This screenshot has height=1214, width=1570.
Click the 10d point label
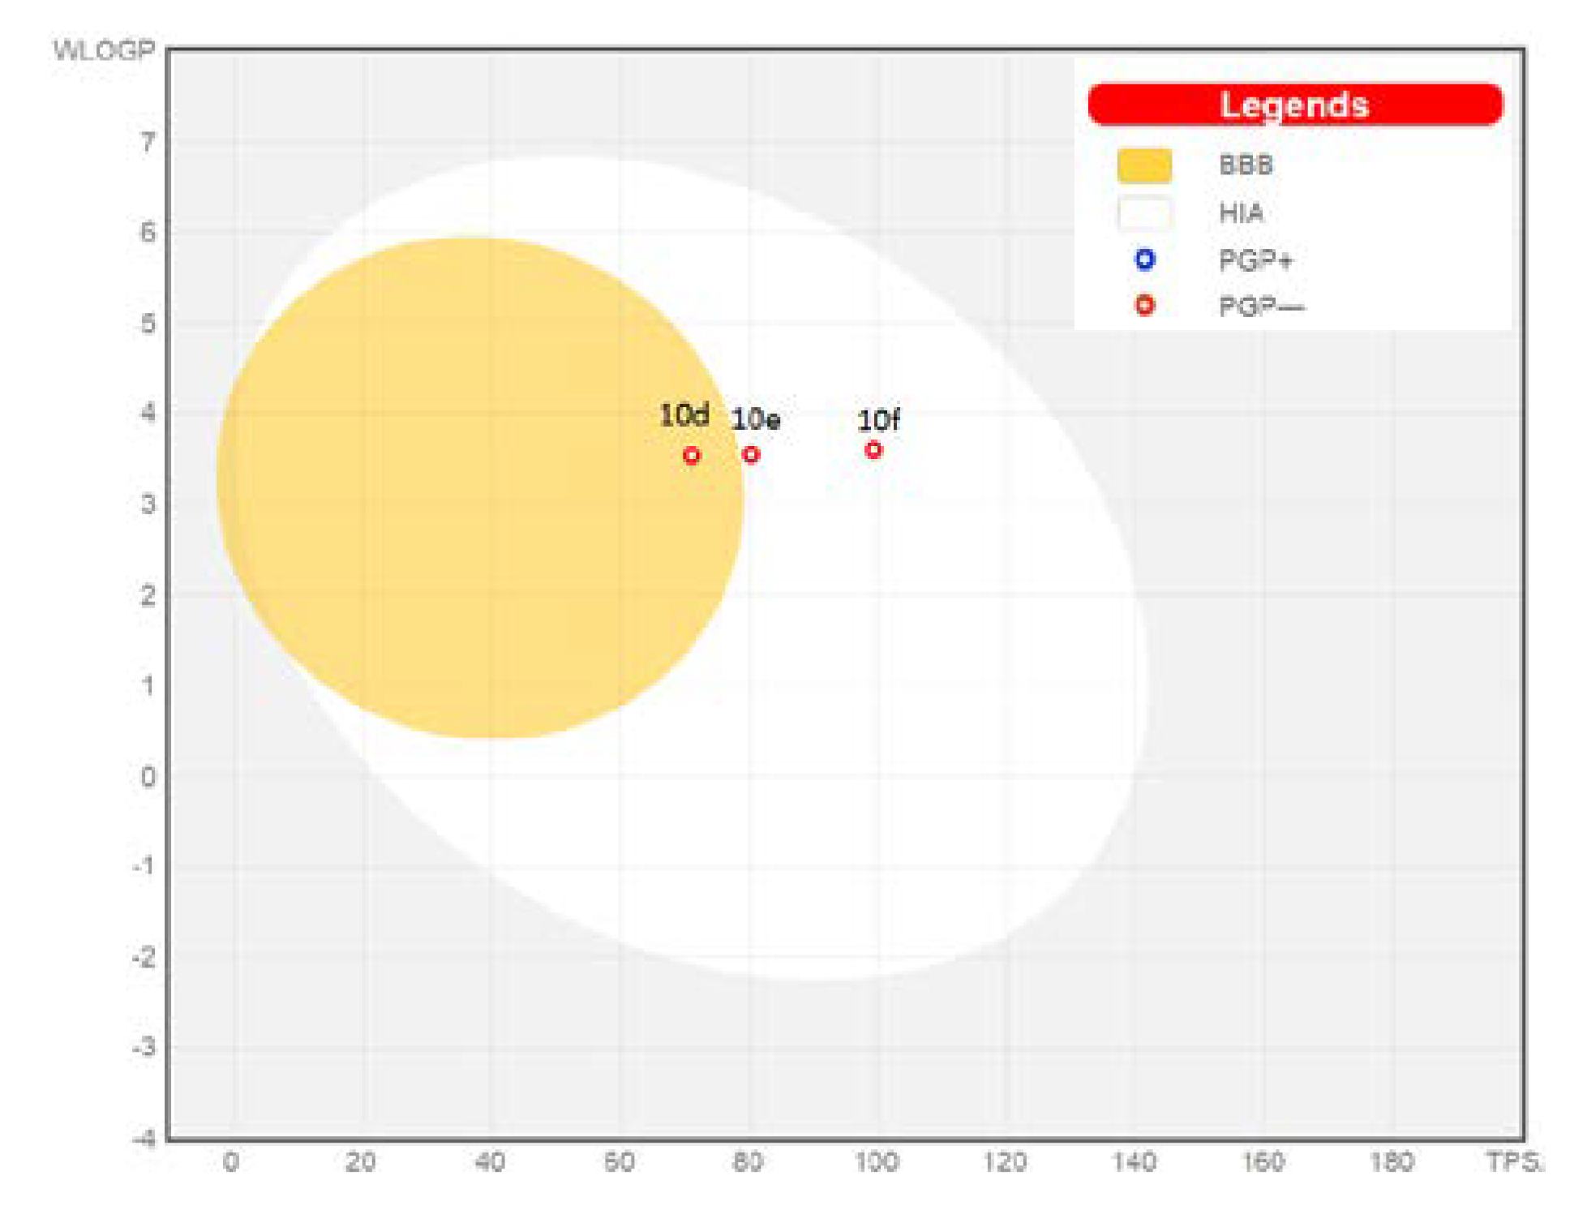[x=684, y=416]
